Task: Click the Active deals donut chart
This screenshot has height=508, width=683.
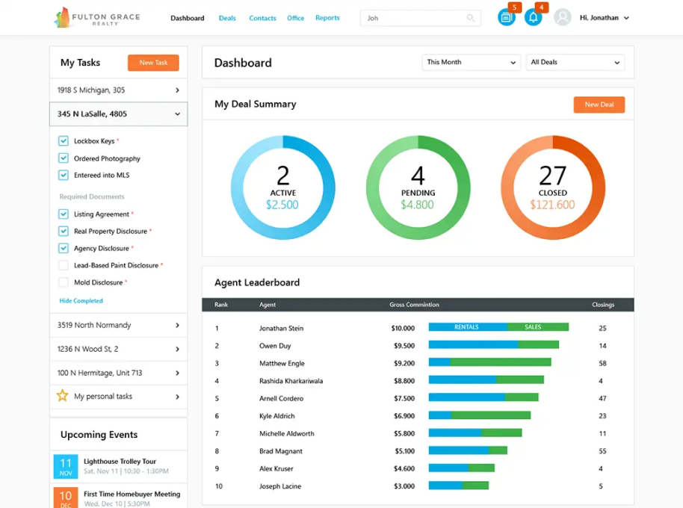Action: click(283, 188)
